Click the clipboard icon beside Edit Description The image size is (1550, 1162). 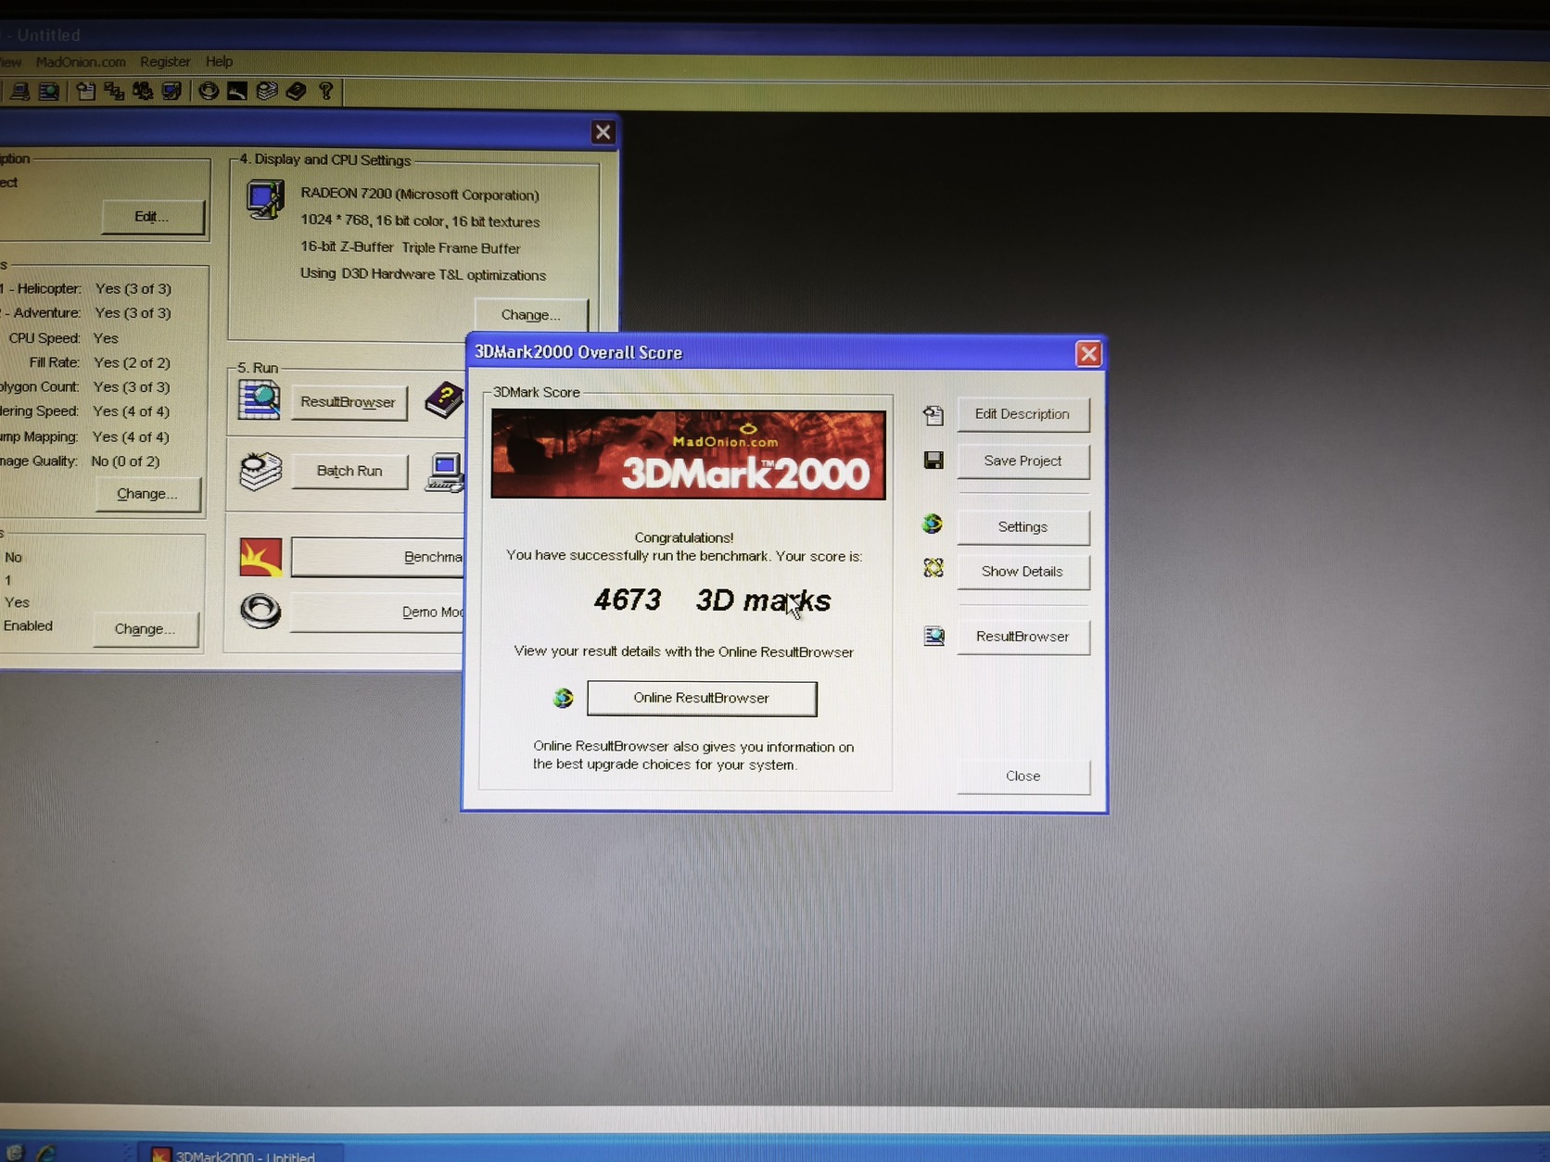[933, 415]
